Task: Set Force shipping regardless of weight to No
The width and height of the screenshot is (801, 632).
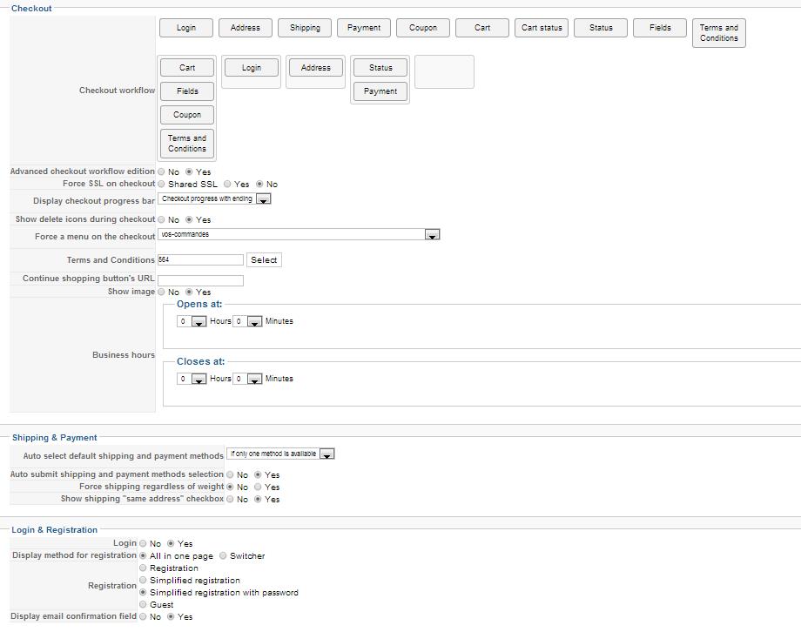Action: tap(231, 487)
